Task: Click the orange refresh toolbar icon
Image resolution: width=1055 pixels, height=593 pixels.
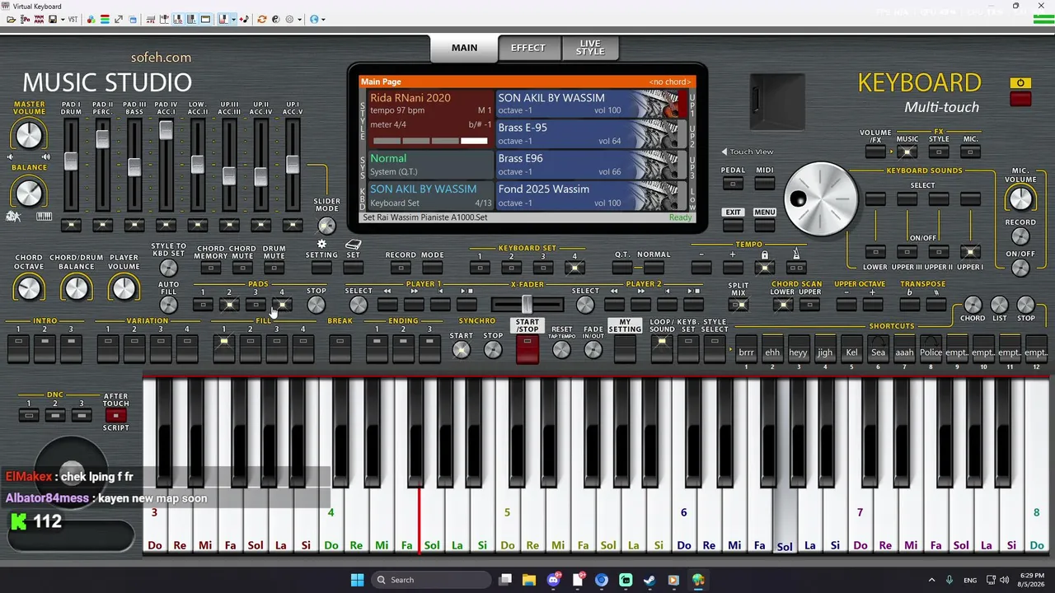Action: tap(262, 19)
